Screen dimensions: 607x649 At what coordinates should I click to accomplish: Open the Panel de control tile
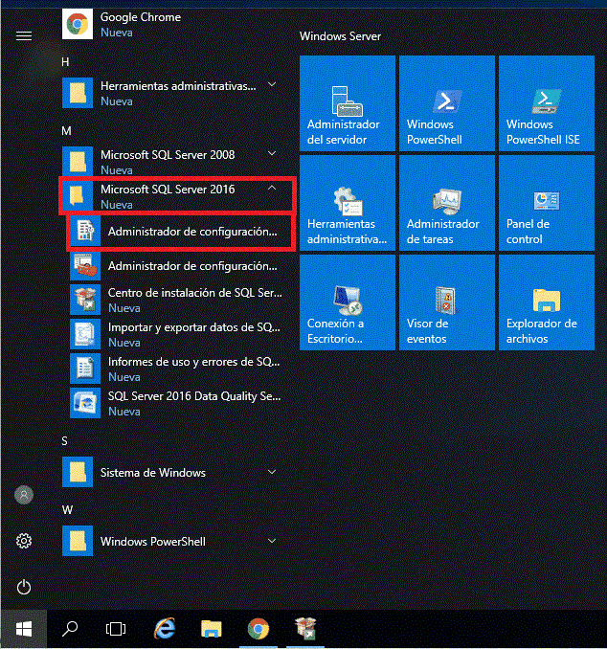click(x=547, y=203)
